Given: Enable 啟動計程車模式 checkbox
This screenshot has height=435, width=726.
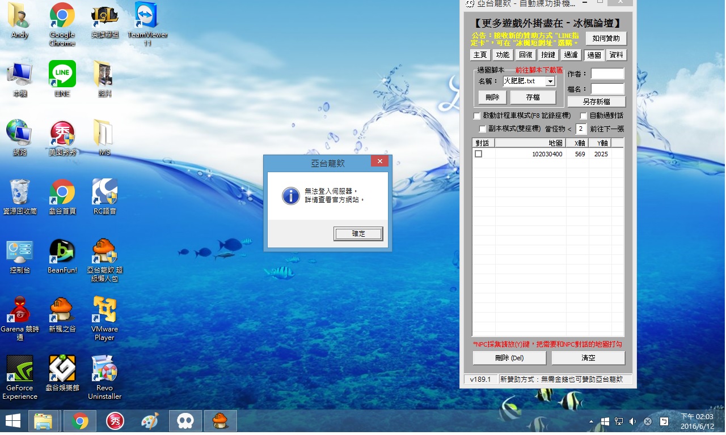Looking at the screenshot, I should coord(476,116).
